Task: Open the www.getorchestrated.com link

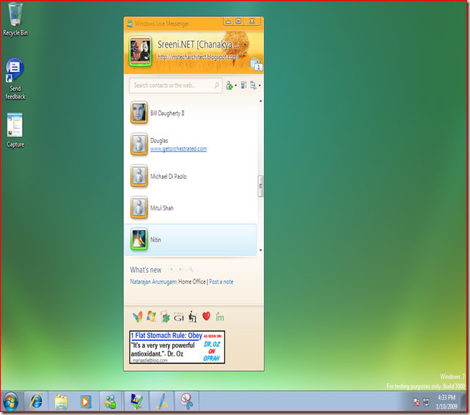Action: click(x=178, y=149)
